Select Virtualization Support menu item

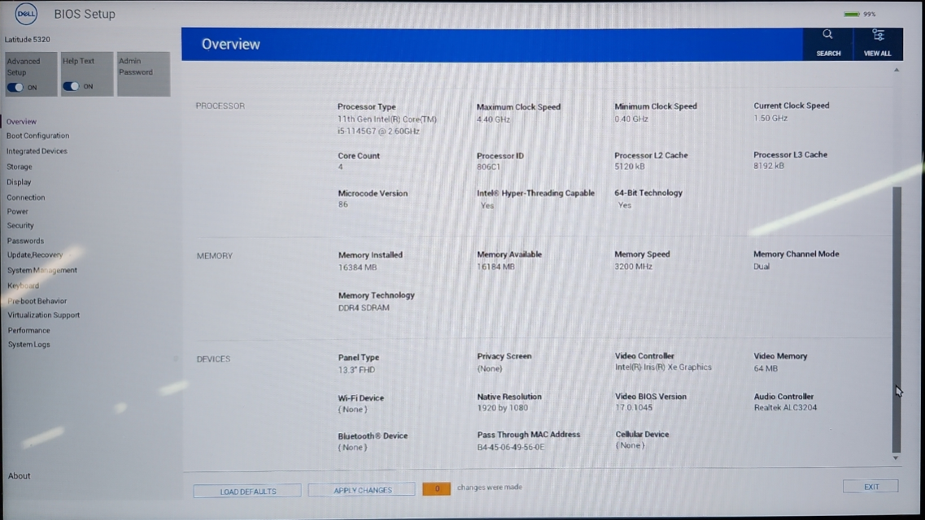click(x=44, y=315)
